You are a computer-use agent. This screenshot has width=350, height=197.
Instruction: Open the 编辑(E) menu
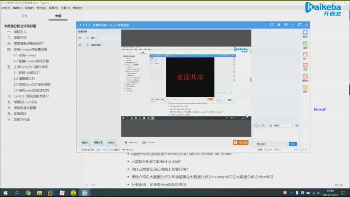(x=17, y=8)
